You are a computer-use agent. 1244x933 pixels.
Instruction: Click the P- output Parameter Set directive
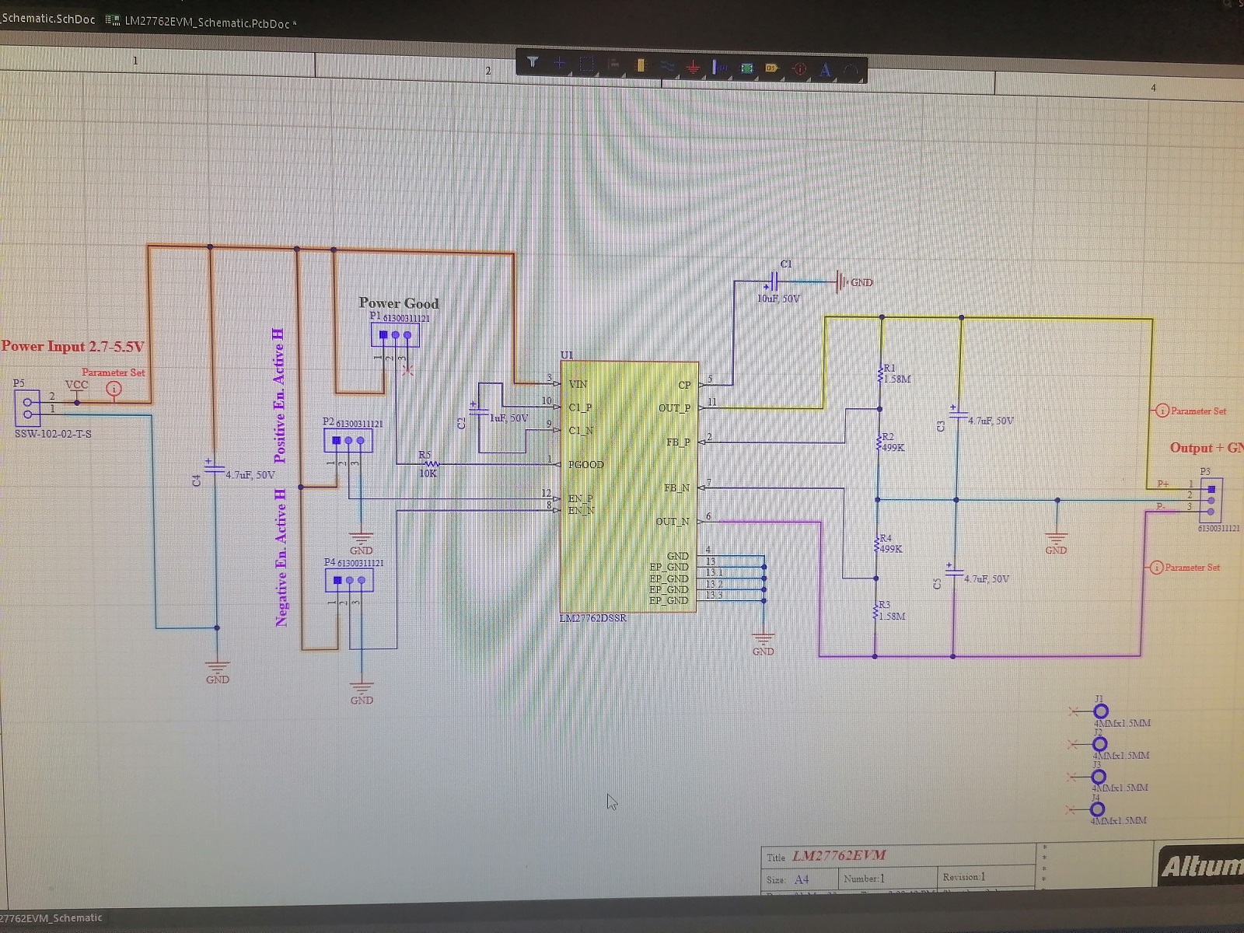click(x=1157, y=568)
